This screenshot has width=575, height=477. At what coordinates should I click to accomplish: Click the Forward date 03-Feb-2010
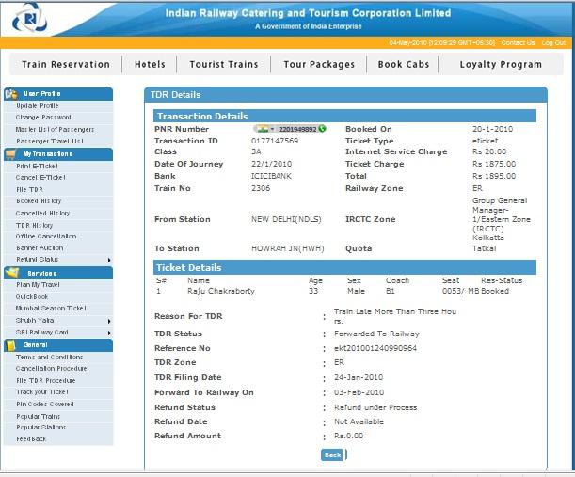pyautogui.click(x=359, y=392)
